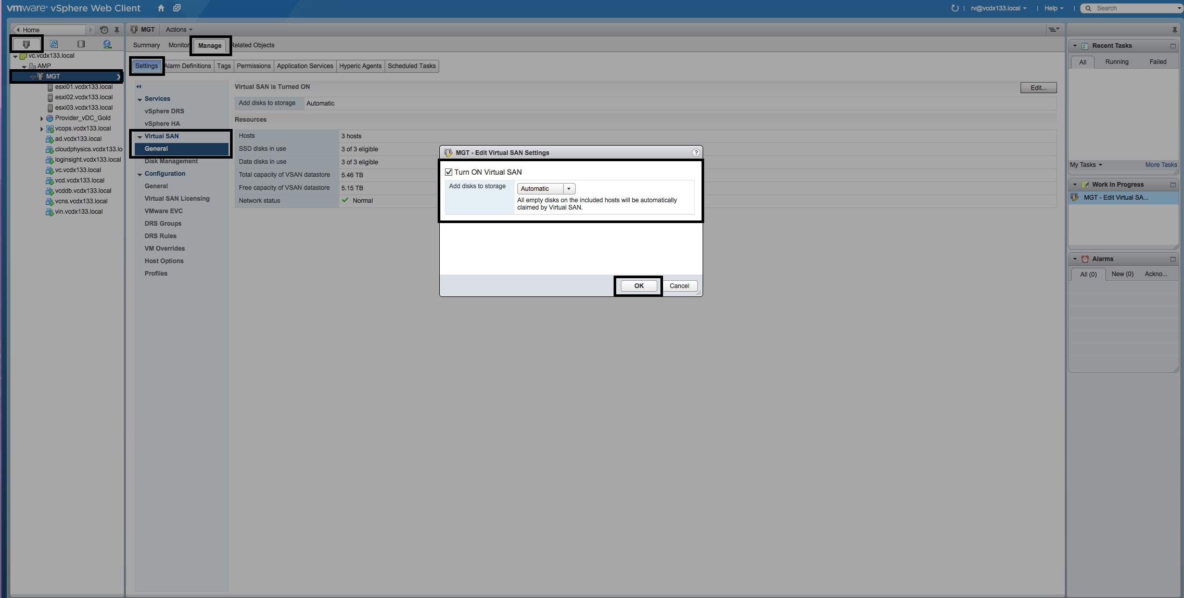This screenshot has width=1184, height=598.
Task: Collapse the Configuration section
Action: (x=140, y=174)
